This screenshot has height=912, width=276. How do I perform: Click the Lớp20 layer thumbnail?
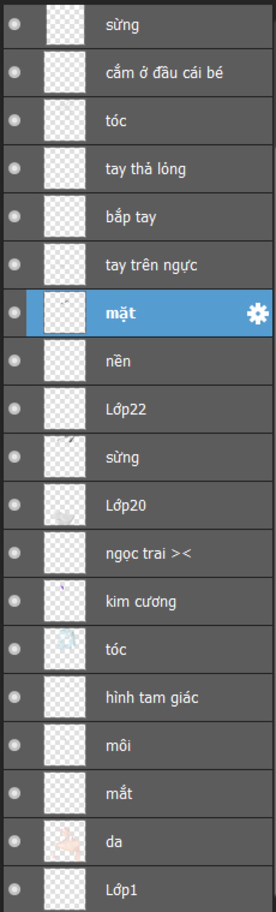pos(65,505)
